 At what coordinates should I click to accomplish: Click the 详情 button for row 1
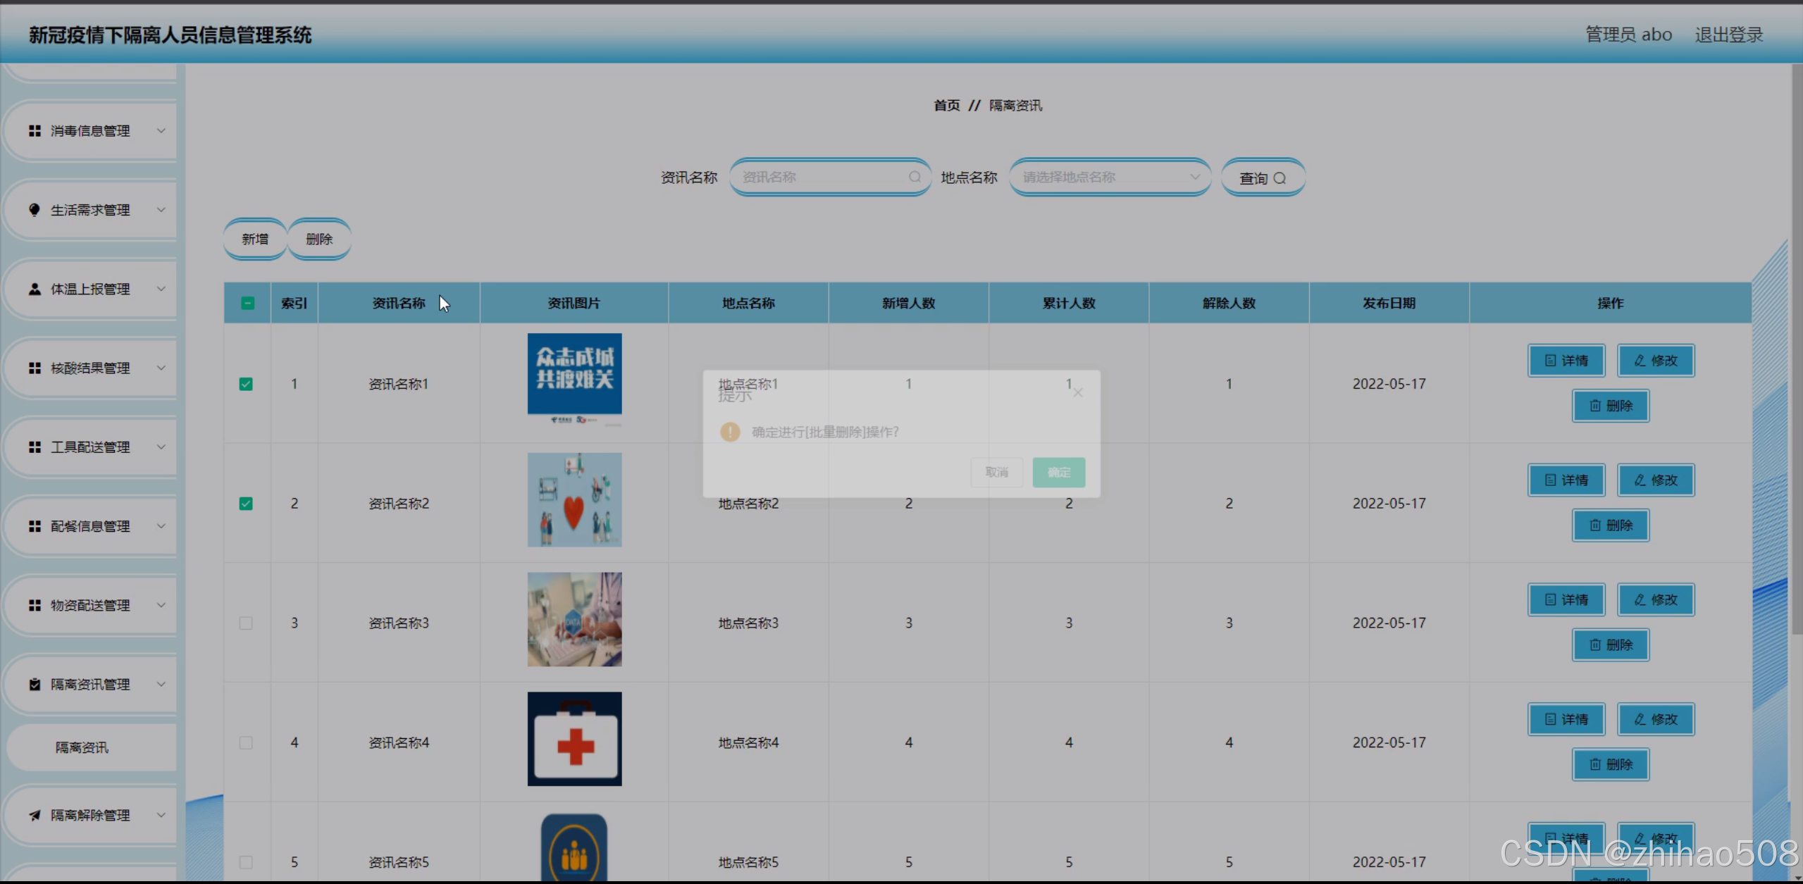point(1566,361)
